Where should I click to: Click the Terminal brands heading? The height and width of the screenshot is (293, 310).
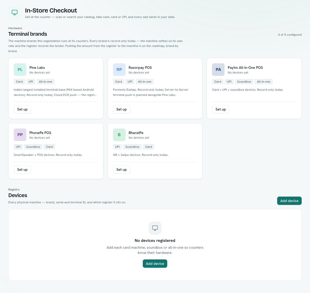(x=28, y=34)
